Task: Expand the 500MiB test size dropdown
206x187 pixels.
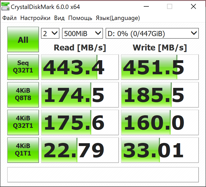Action: click(82, 33)
